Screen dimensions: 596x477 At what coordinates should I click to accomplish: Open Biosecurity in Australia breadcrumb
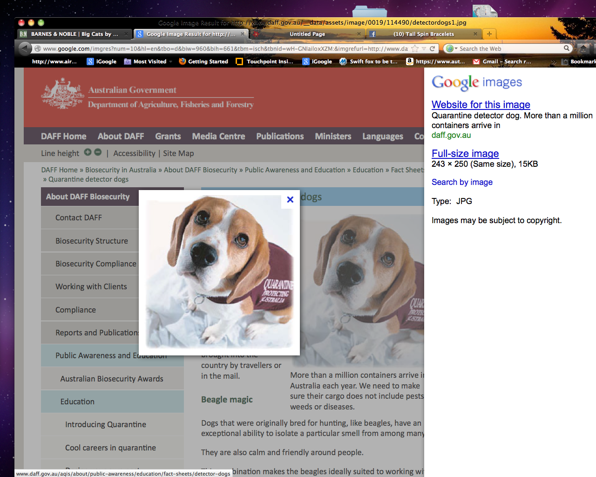coord(121,170)
